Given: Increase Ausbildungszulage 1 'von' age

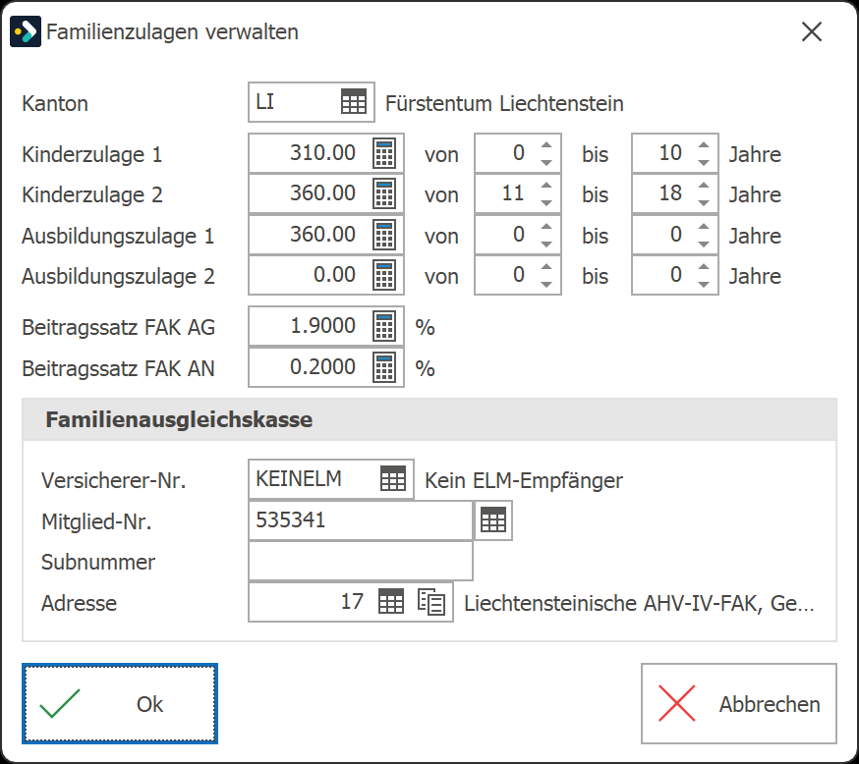Looking at the screenshot, I should coord(546,227).
